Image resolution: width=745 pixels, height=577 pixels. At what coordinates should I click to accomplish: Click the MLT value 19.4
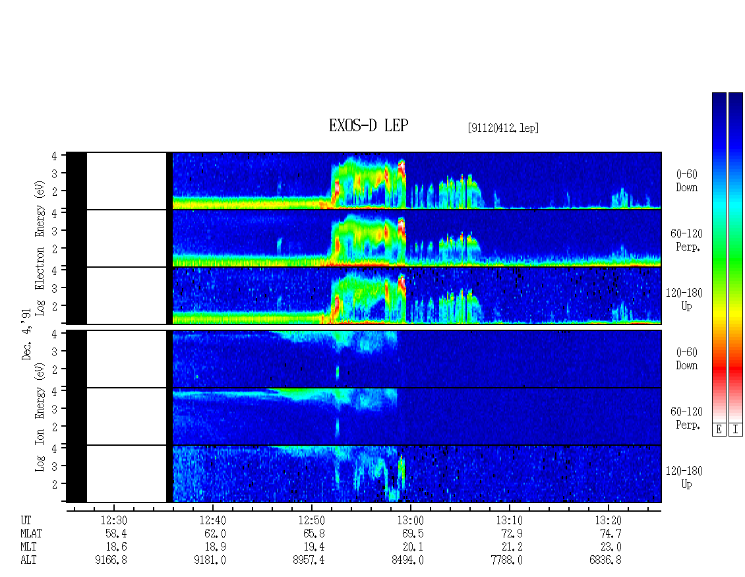314,547
